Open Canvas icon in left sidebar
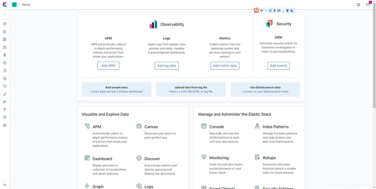This screenshot has height=189, width=376. (x=5, y=47)
